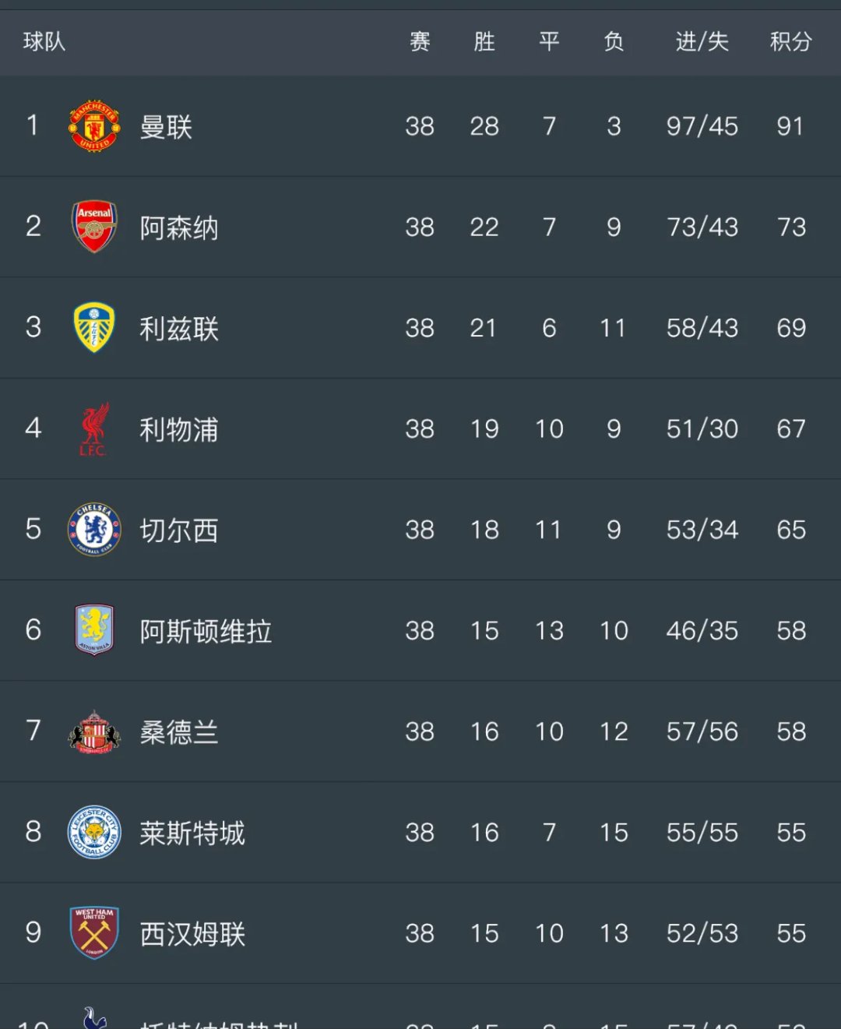Select the 进/失 column header
The width and height of the screenshot is (841, 1029).
tap(702, 41)
